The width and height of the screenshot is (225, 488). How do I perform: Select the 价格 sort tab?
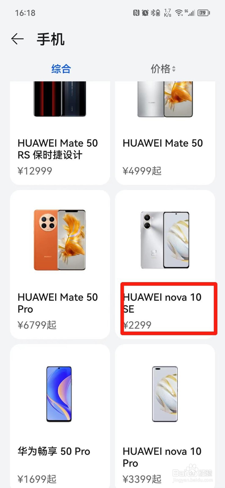(163, 69)
